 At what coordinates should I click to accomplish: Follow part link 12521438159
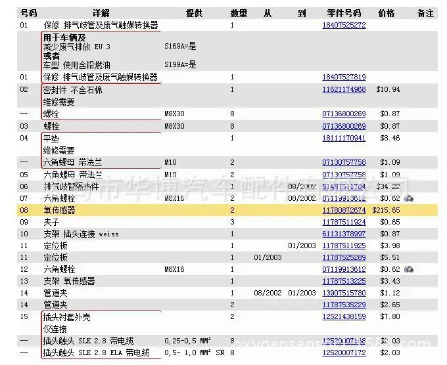344,316
